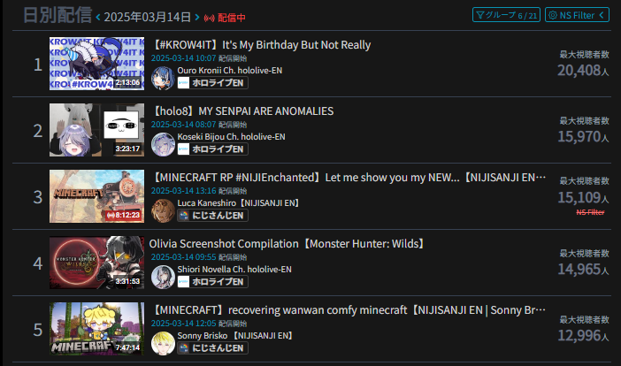Image resolution: width=621 pixels, height=366 pixels.
Task: Toggle the struck-through NS Filter label
Action: pyautogui.click(x=590, y=212)
